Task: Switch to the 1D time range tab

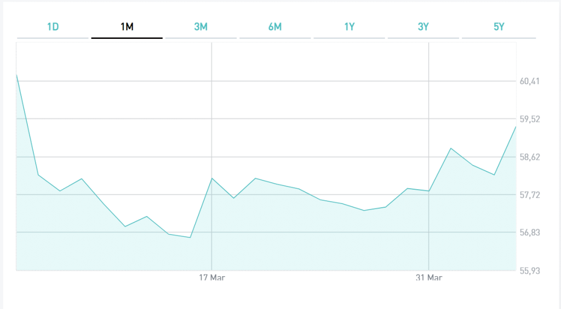Action: coord(53,27)
